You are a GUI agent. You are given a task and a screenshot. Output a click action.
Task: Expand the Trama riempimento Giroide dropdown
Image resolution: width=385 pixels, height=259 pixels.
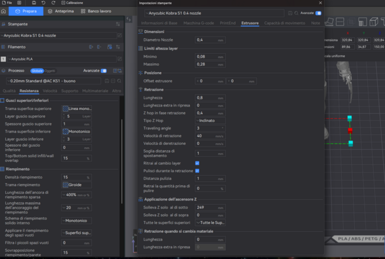coord(76,184)
